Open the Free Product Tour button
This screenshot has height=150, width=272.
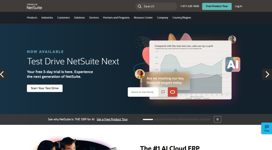click(217, 6)
